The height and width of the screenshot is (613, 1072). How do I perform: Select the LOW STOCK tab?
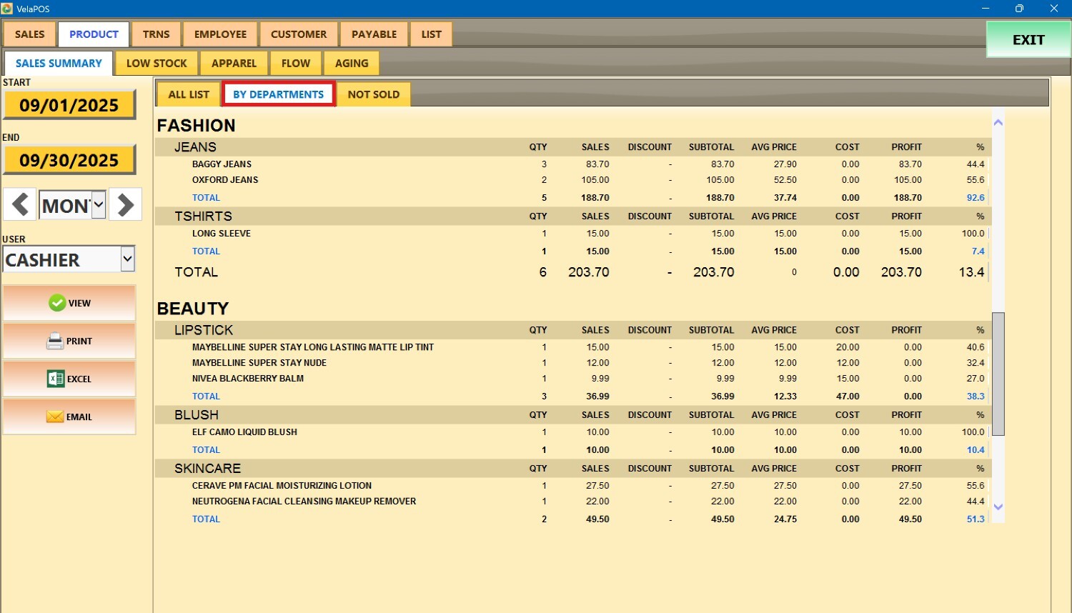pyautogui.click(x=157, y=63)
